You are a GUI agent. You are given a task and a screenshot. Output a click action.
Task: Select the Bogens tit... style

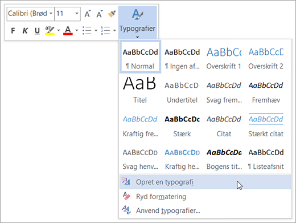(x=224, y=159)
